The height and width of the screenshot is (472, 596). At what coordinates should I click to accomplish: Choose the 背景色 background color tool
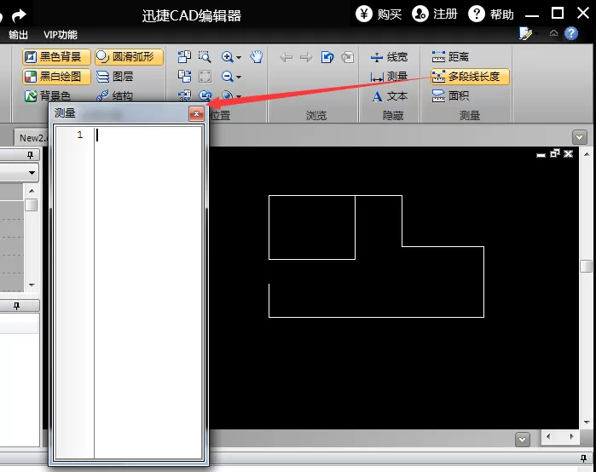[48, 95]
